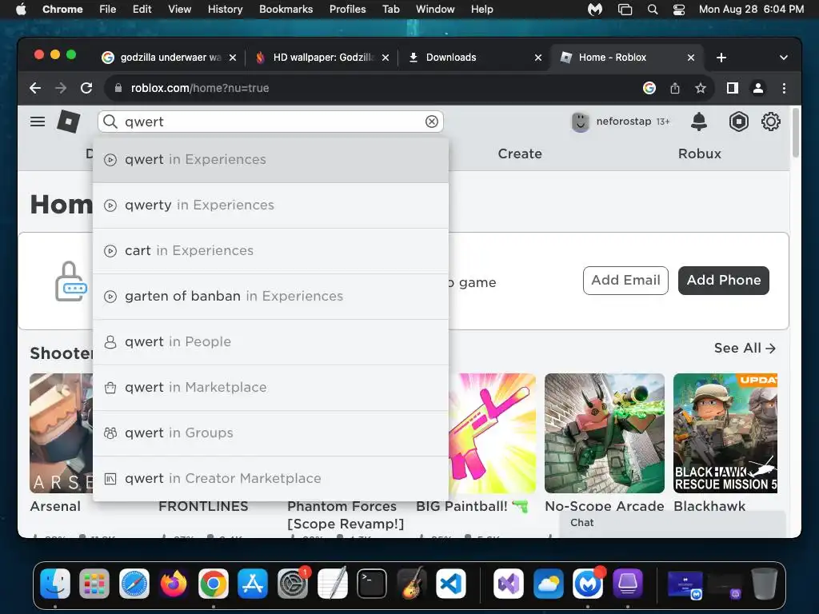The height and width of the screenshot is (614, 819).
Task: Open the Trash in the dock
Action: click(x=764, y=584)
